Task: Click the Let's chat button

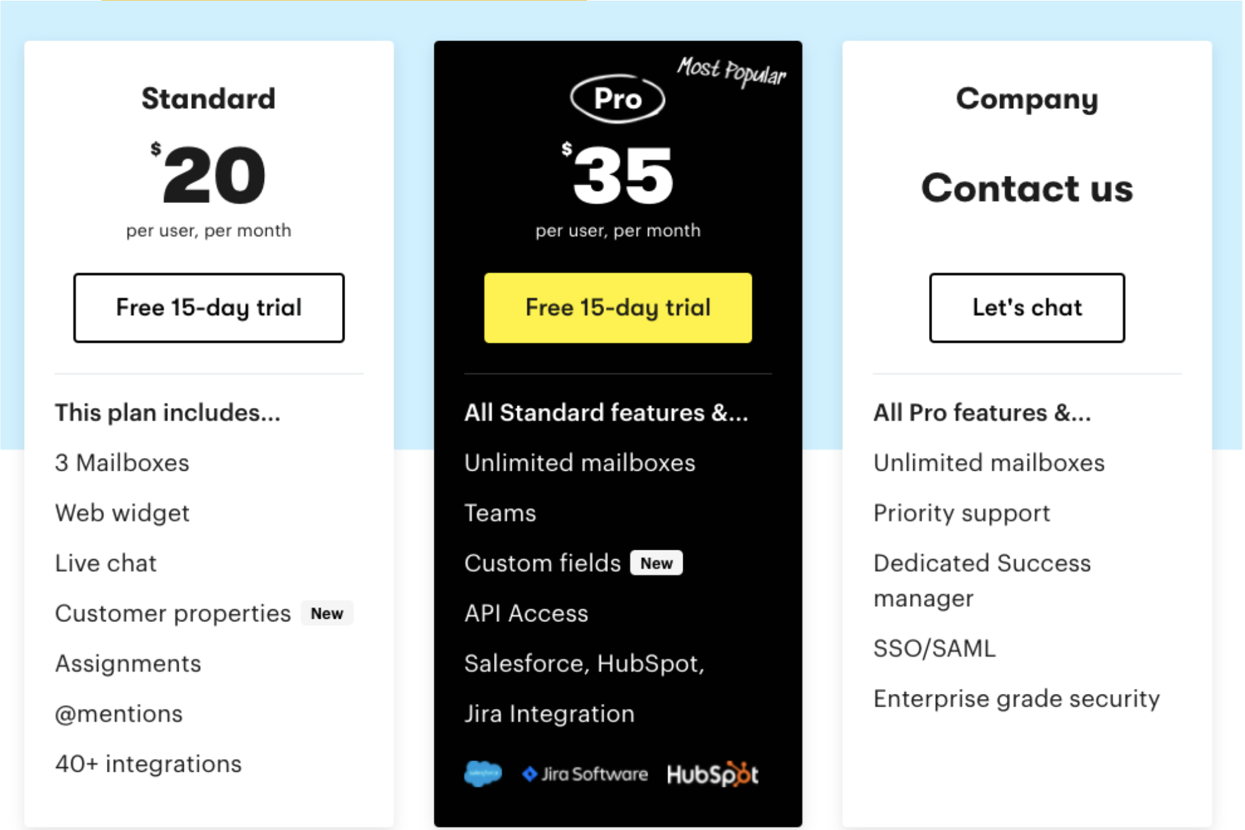Action: [x=1027, y=308]
